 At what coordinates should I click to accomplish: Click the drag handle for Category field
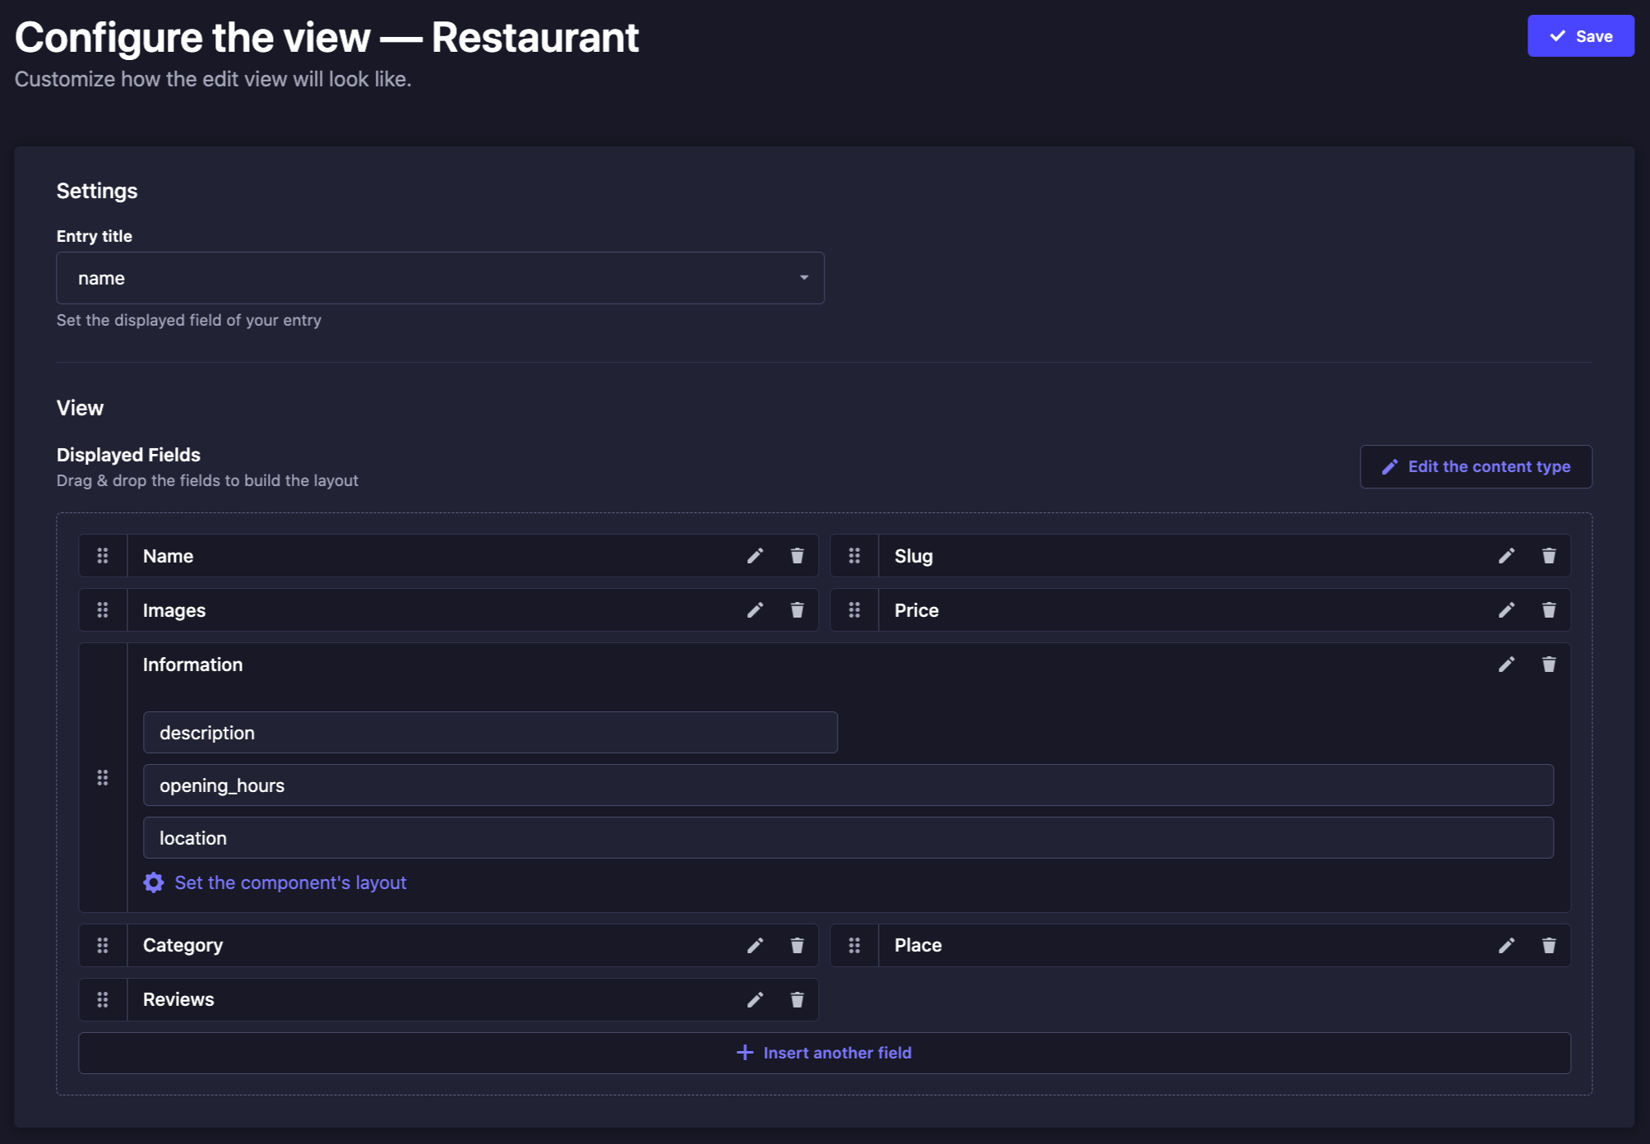pos(103,944)
